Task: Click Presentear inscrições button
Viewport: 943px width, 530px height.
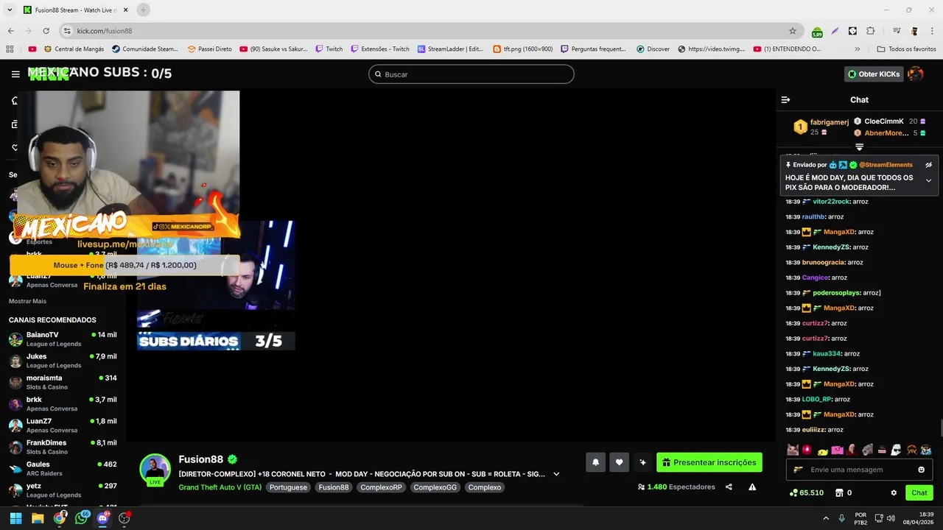Action: click(709, 462)
